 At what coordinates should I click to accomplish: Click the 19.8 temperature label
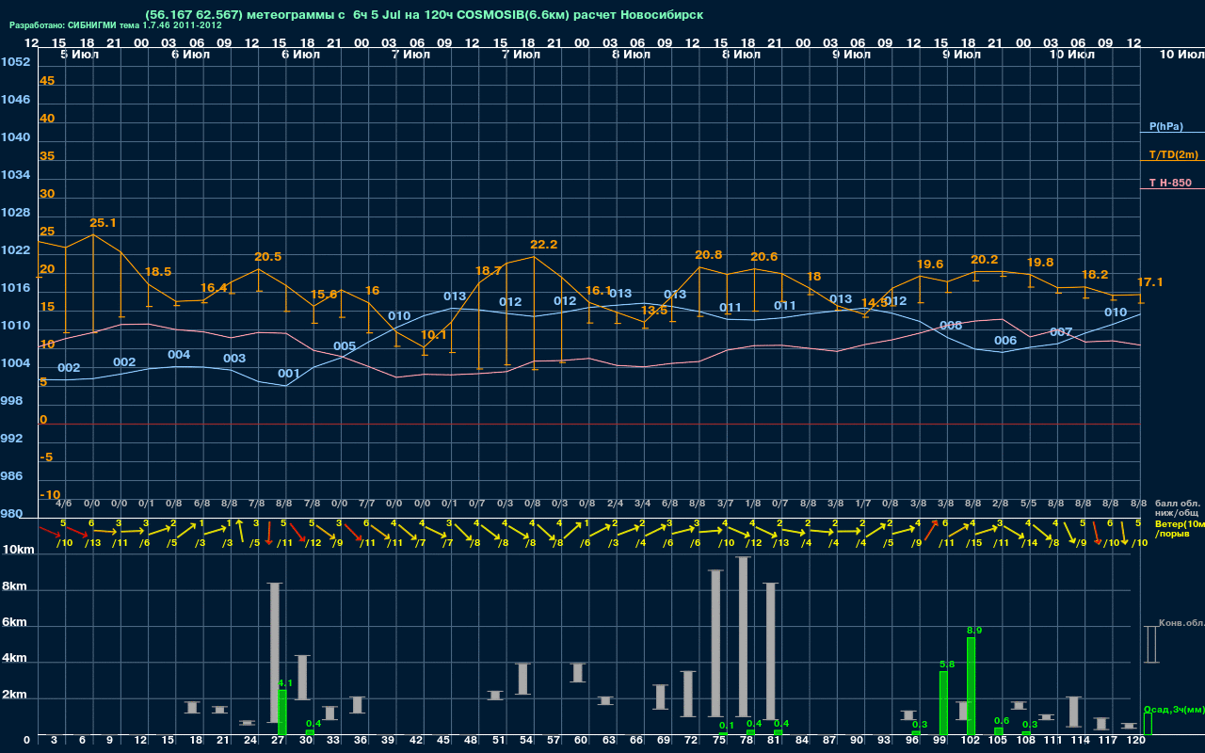point(1039,262)
